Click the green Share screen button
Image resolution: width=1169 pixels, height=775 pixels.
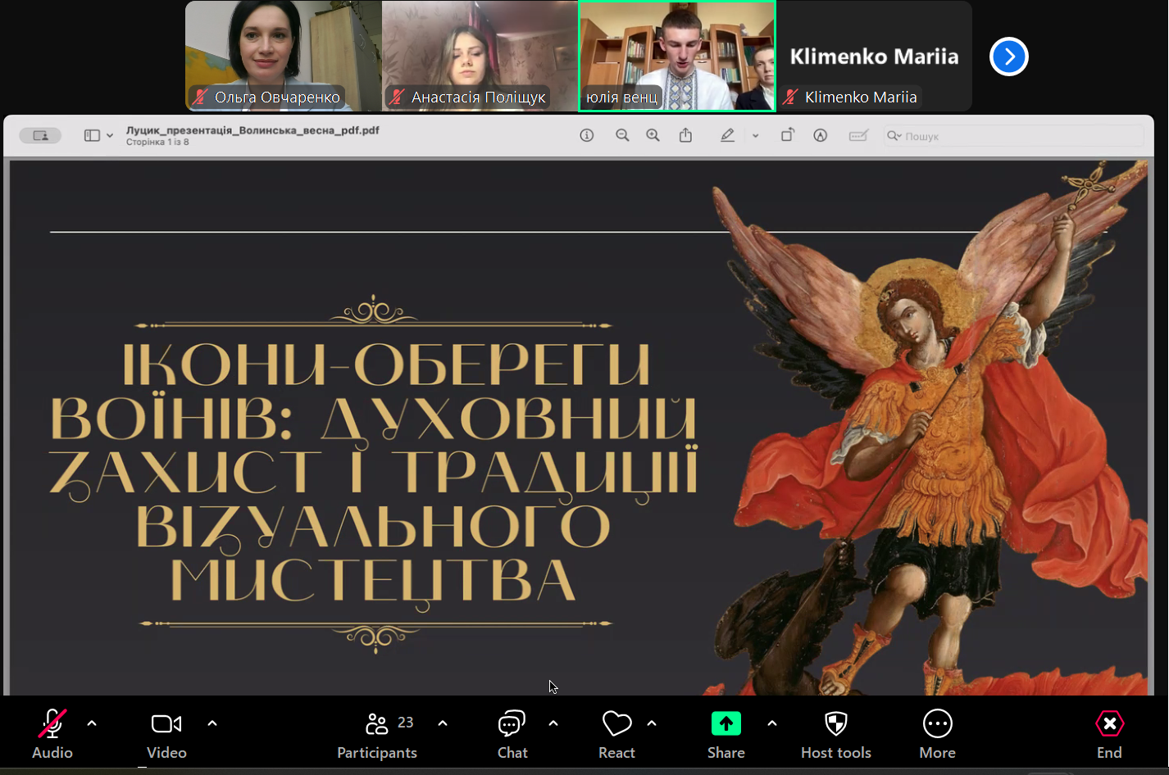tap(726, 733)
